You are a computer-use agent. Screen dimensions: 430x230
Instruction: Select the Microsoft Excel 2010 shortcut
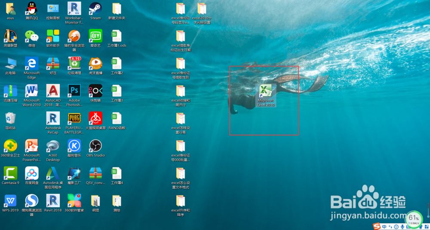coord(265,95)
